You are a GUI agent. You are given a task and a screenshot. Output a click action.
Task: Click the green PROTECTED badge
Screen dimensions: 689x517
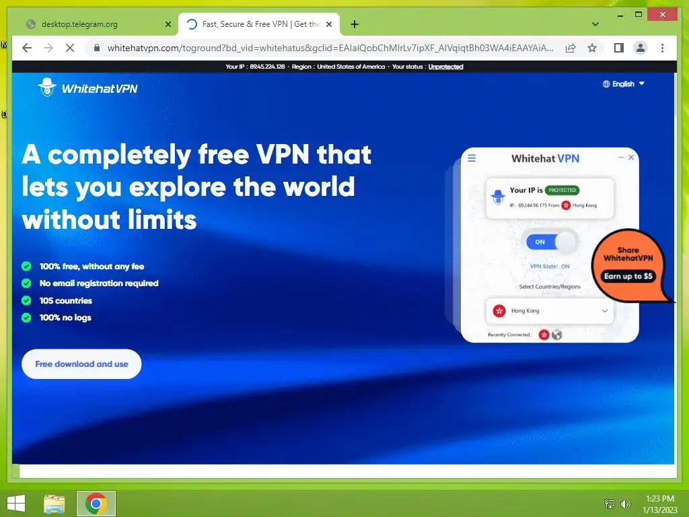[562, 191]
